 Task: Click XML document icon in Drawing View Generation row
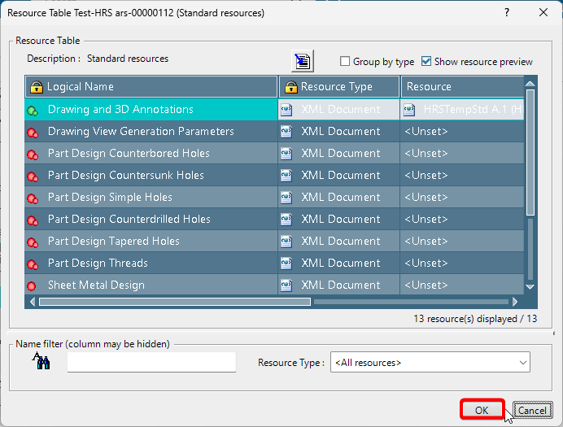pos(286,131)
